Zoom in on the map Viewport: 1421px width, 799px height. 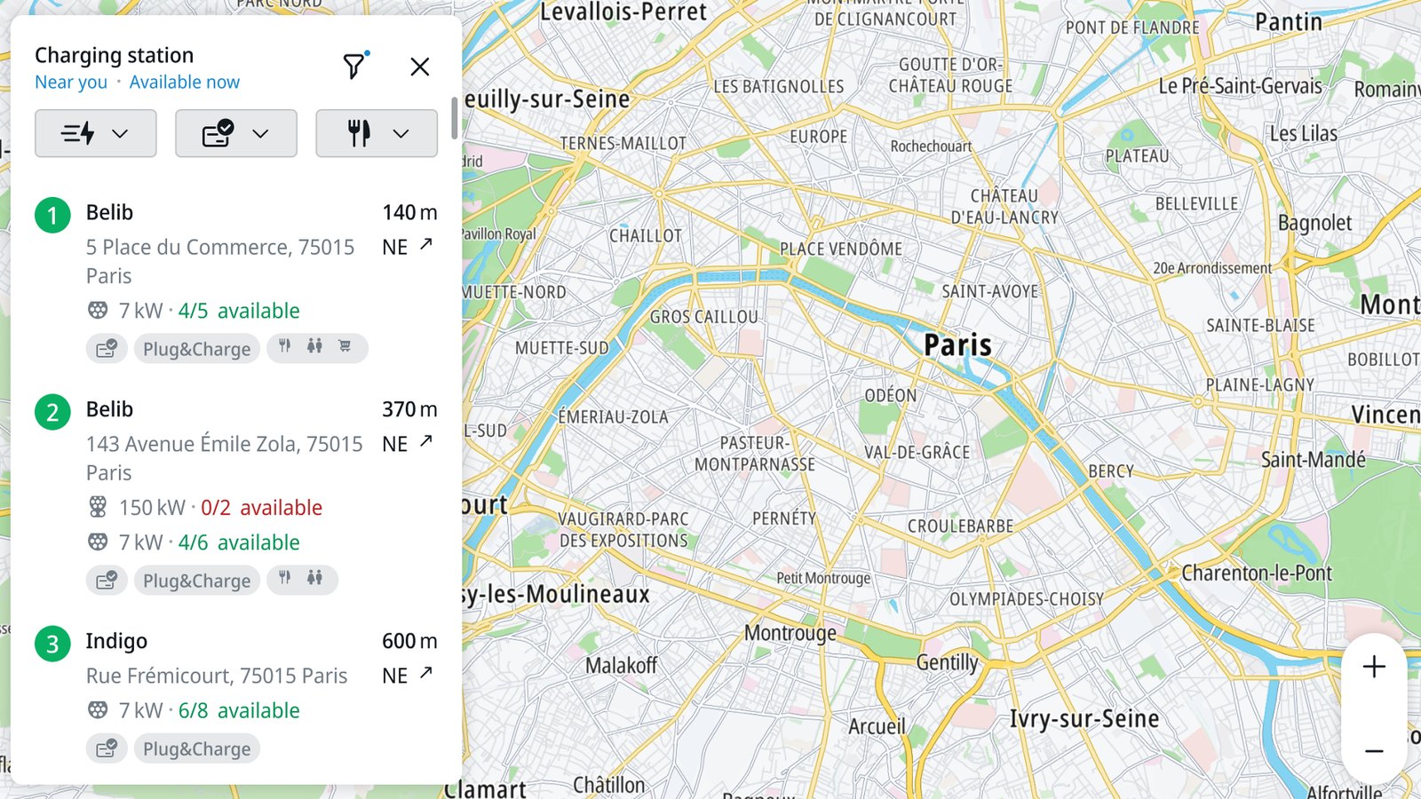[1374, 667]
